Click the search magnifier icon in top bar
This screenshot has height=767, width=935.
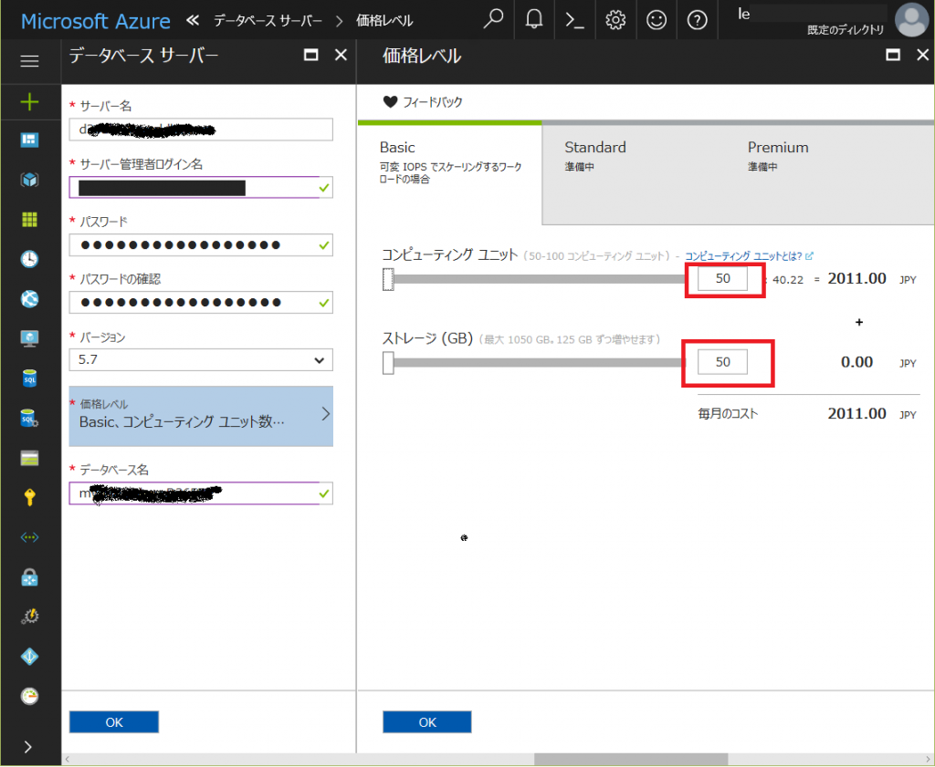493,20
